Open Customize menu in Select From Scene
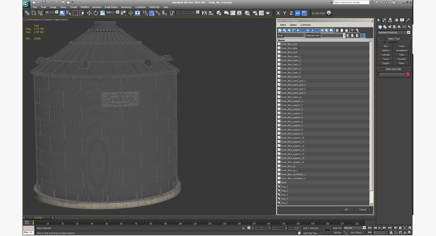 305,25
